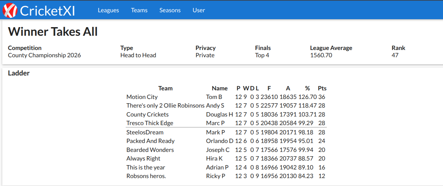Open the Seasons menu
The height and width of the screenshot is (186, 443).
[x=170, y=10]
